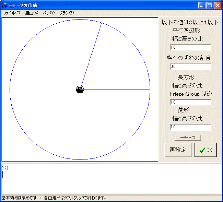This screenshot has width=223, height=202.
Task: Click the 横へのずれの割合 value field
Action: pyautogui.click(x=190, y=67)
